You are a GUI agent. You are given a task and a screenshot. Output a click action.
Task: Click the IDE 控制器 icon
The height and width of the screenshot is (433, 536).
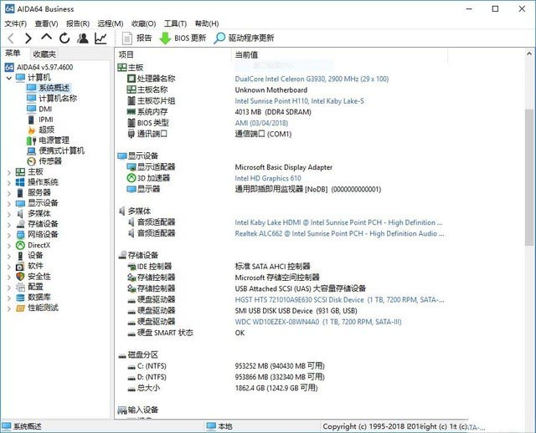(x=131, y=267)
